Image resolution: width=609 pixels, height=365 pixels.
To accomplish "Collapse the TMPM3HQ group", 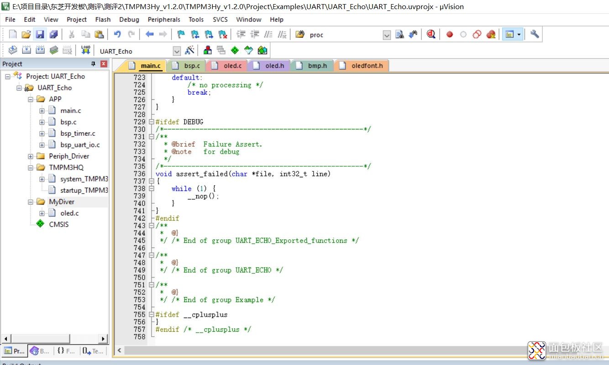I will tap(31, 168).
